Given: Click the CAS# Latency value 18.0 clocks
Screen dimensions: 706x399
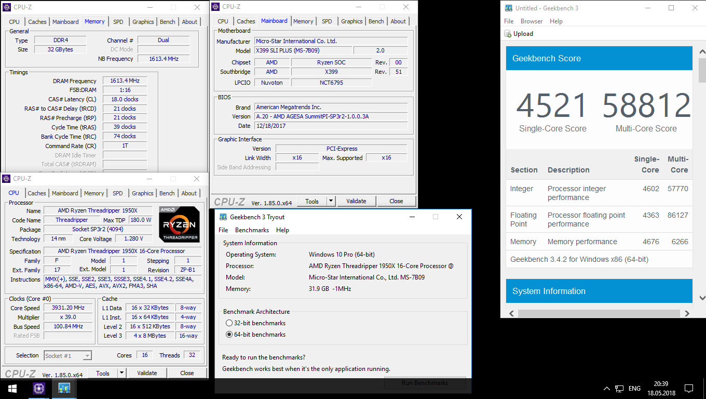Looking at the screenshot, I should tap(125, 99).
